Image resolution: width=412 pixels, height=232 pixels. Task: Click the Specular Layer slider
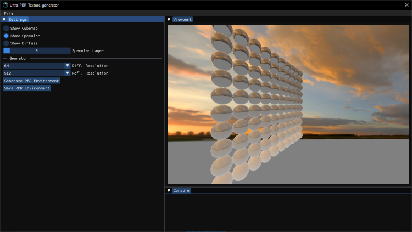36,50
